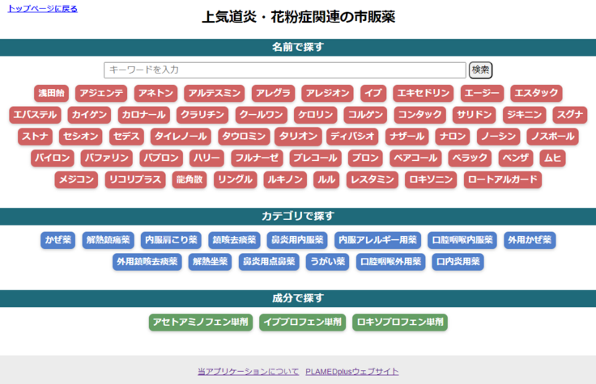Image resolution: width=596 pixels, height=384 pixels.
Task: Pick the アレジオン tag
Action: point(327,93)
